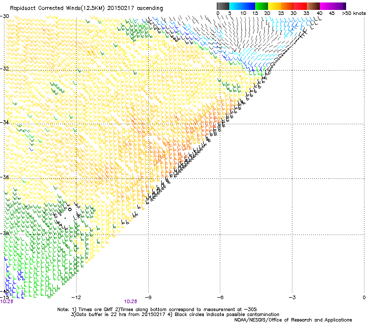Select the yellow 20-25 knots color swatch

[275, 6]
